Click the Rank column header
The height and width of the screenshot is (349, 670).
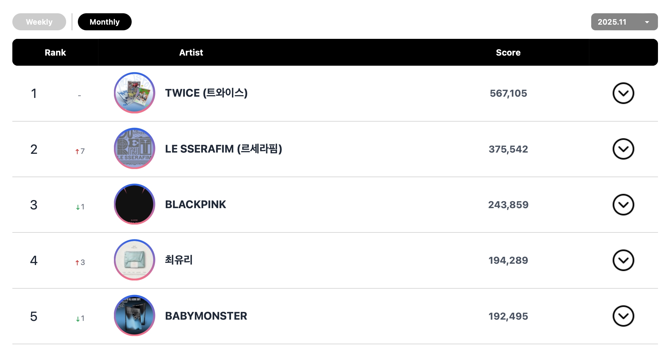point(55,52)
